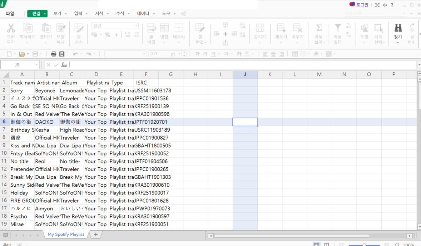This screenshot has width=421, height=246.
Task: Click the Print Preview icon
Action: [62, 54]
